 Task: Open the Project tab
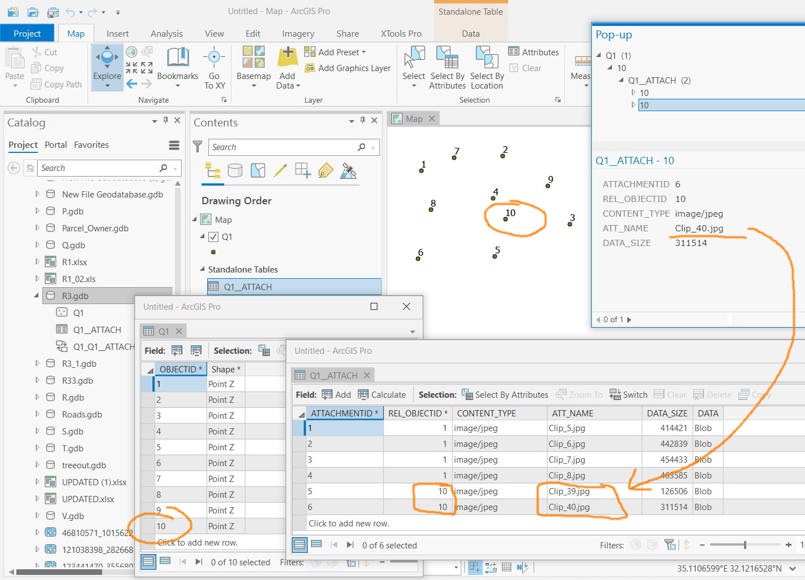click(27, 33)
